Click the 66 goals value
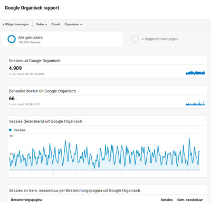The height and width of the screenshot is (202, 211). click(12, 99)
